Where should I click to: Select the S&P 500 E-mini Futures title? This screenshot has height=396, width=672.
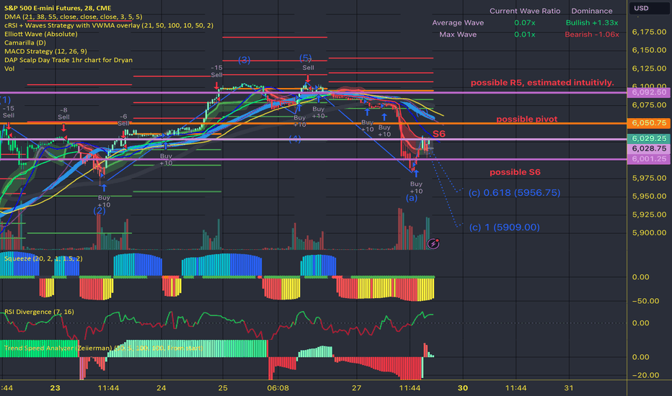(x=58, y=8)
